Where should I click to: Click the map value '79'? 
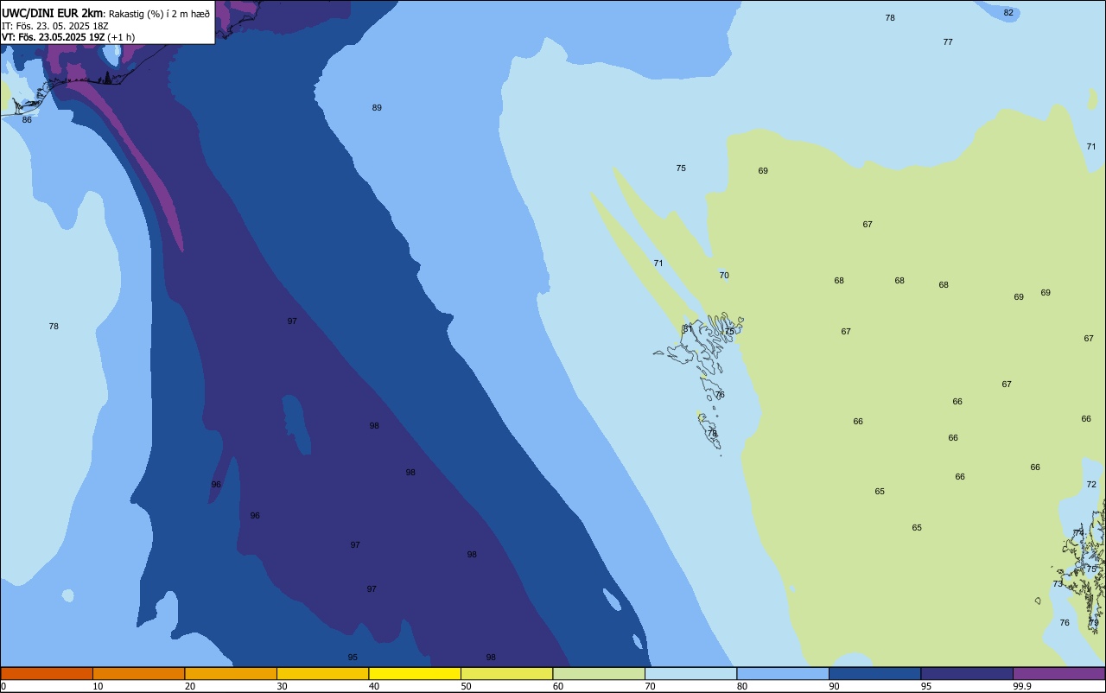[1094, 623]
